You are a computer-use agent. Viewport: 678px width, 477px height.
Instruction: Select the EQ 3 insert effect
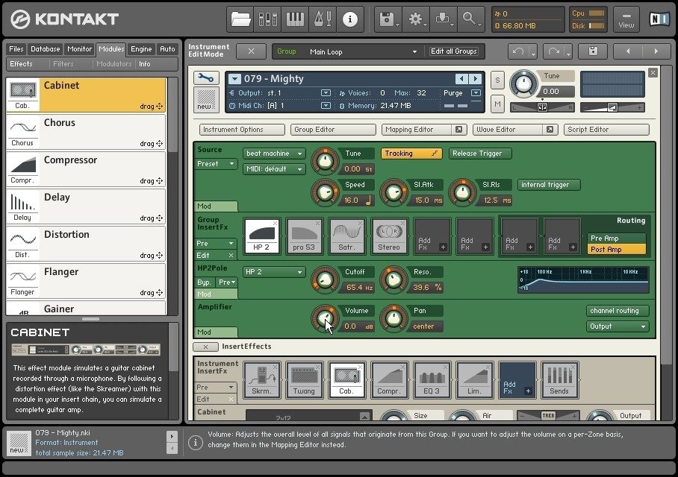pos(432,380)
